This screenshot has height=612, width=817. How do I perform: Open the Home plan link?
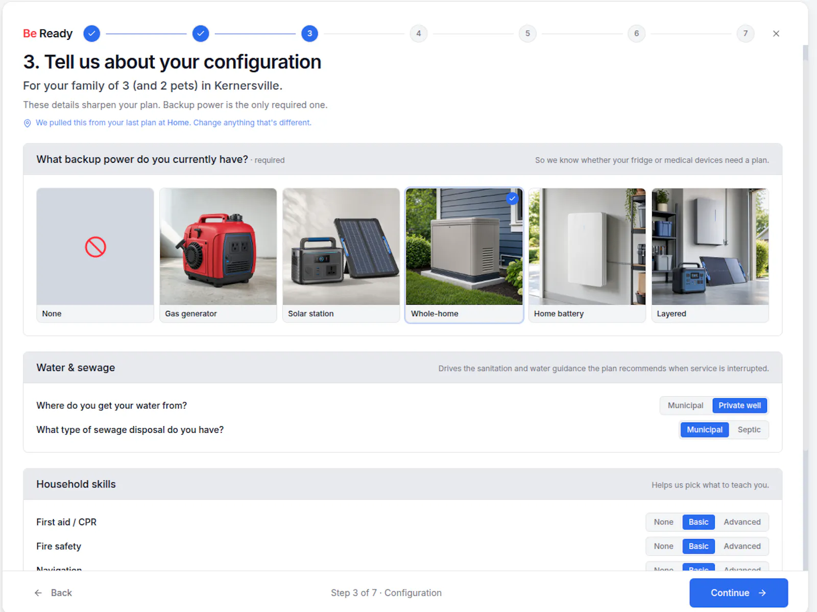pyautogui.click(x=178, y=123)
